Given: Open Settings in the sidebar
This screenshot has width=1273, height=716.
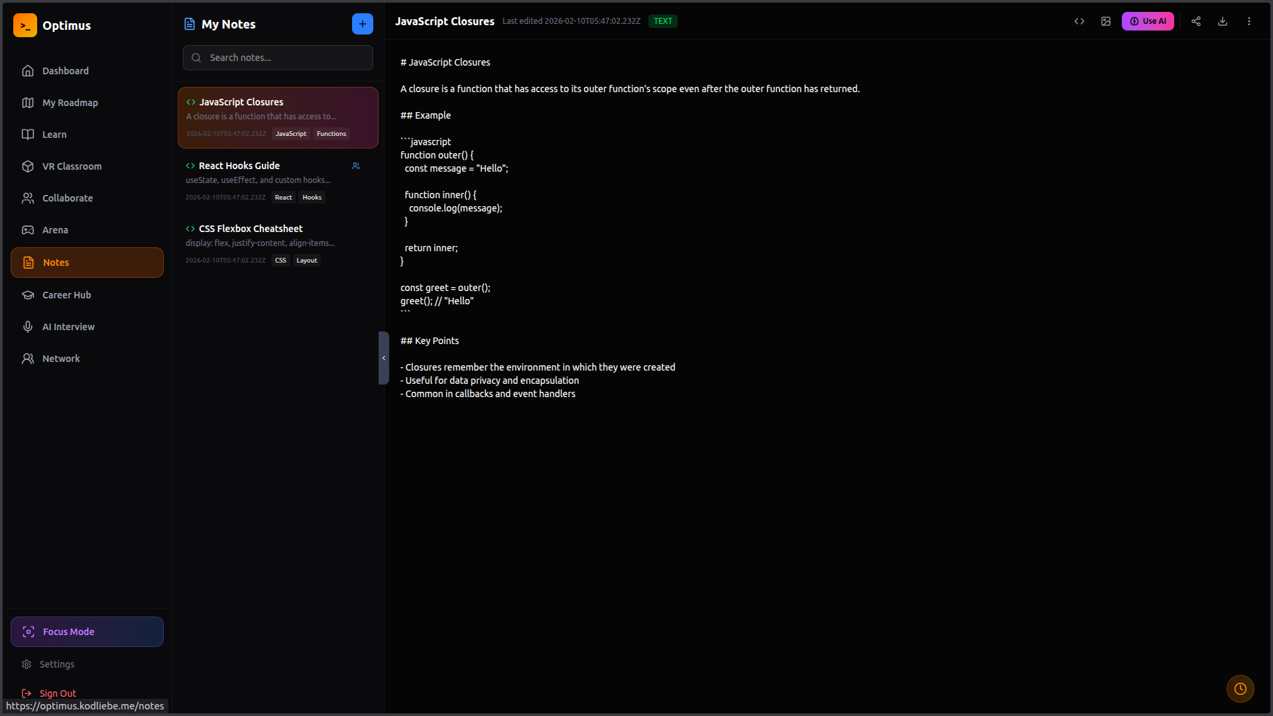Looking at the screenshot, I should pos(56,664).
